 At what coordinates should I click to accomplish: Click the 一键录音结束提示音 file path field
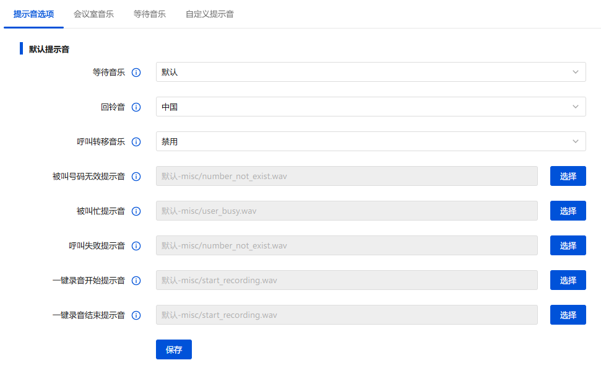coord(347,315)
